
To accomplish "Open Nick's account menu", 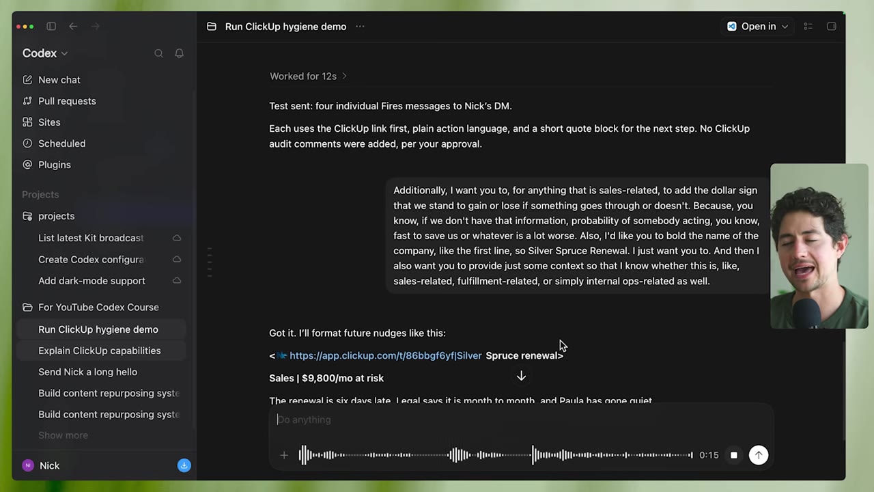I will click(x=41, y=465).
